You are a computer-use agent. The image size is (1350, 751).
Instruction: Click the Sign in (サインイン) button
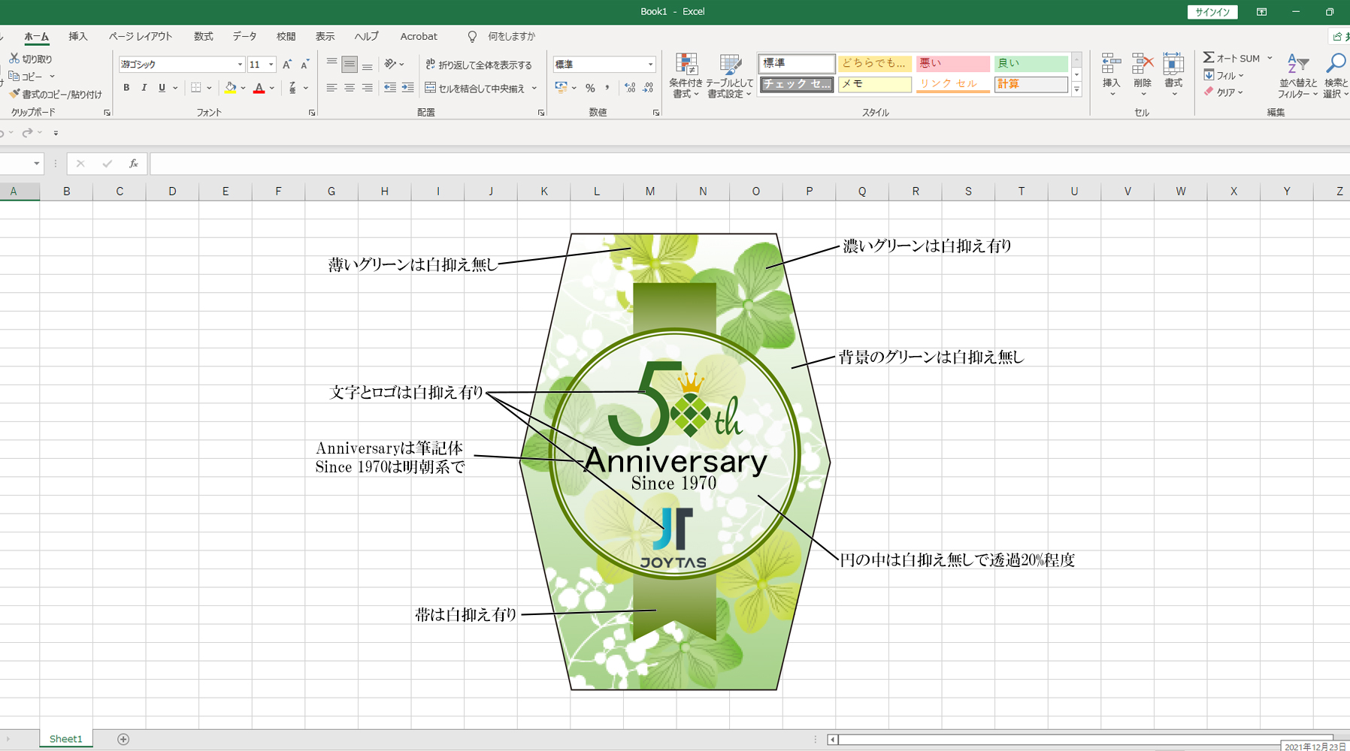[1212, 12]
